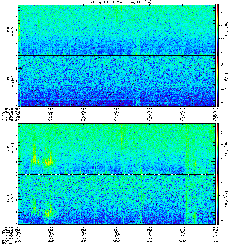Click the THB X position value '32.7'
The image size is (230, 245).
(x=18, y=109)
